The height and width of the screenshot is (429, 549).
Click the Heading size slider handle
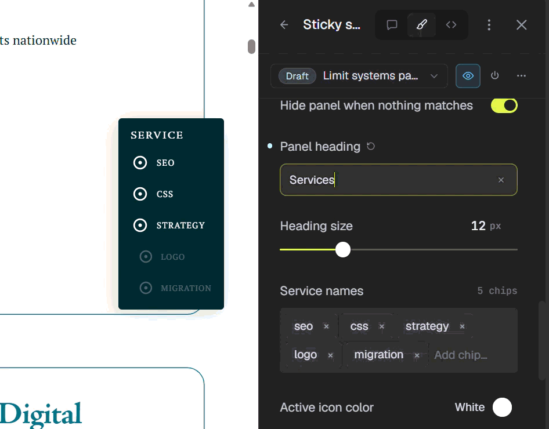click(343, 250)
